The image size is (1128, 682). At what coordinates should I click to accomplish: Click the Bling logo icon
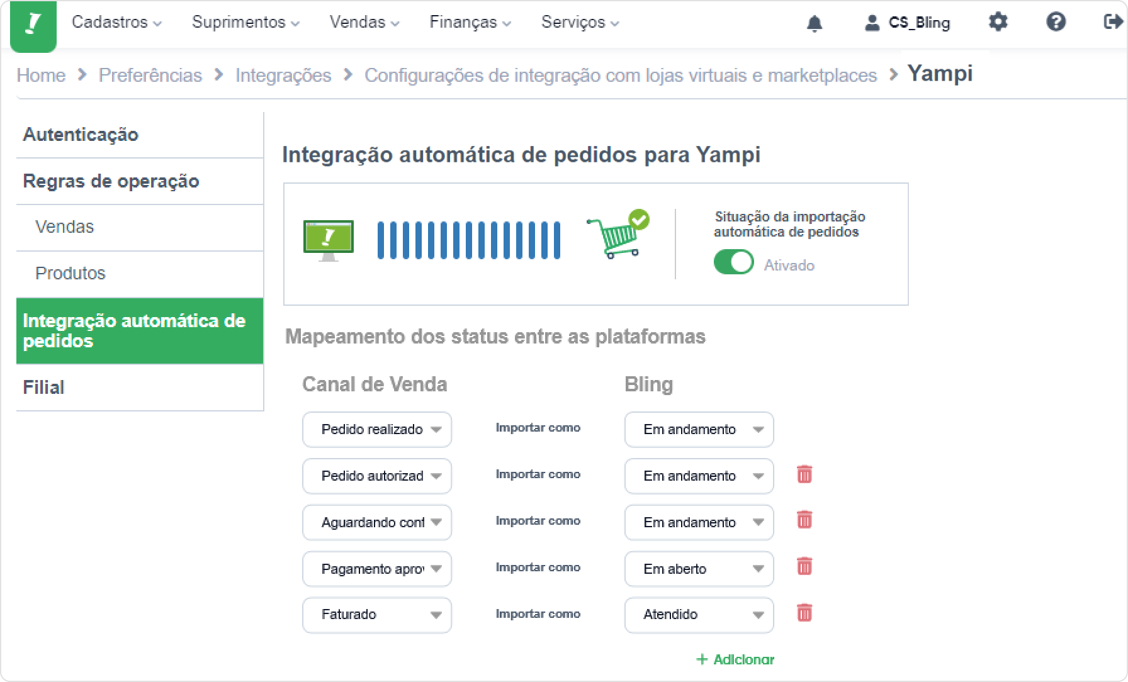(x=33, y=26)
